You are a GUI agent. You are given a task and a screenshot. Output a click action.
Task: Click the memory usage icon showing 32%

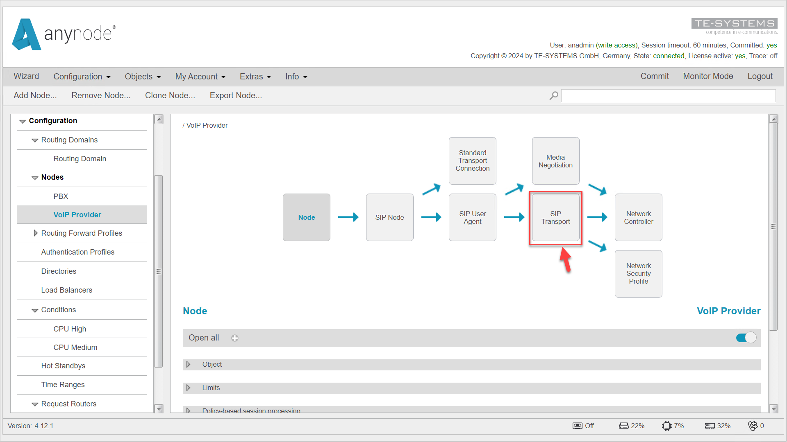point(710,426)
